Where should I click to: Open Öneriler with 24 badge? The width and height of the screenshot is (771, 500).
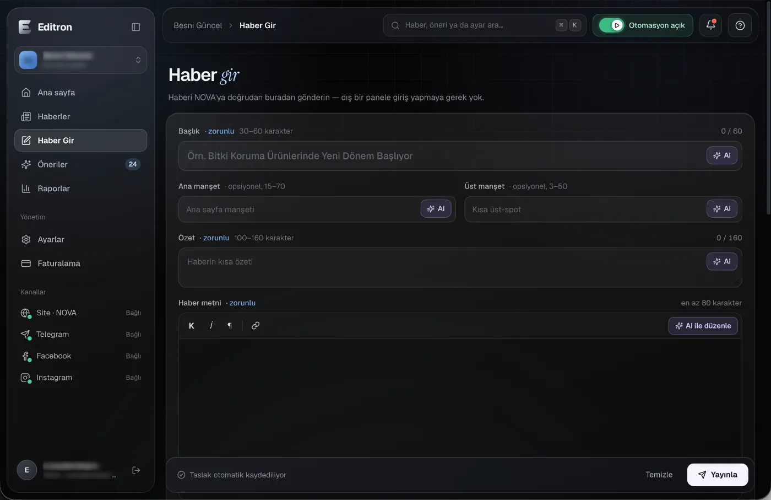[80, 164]
